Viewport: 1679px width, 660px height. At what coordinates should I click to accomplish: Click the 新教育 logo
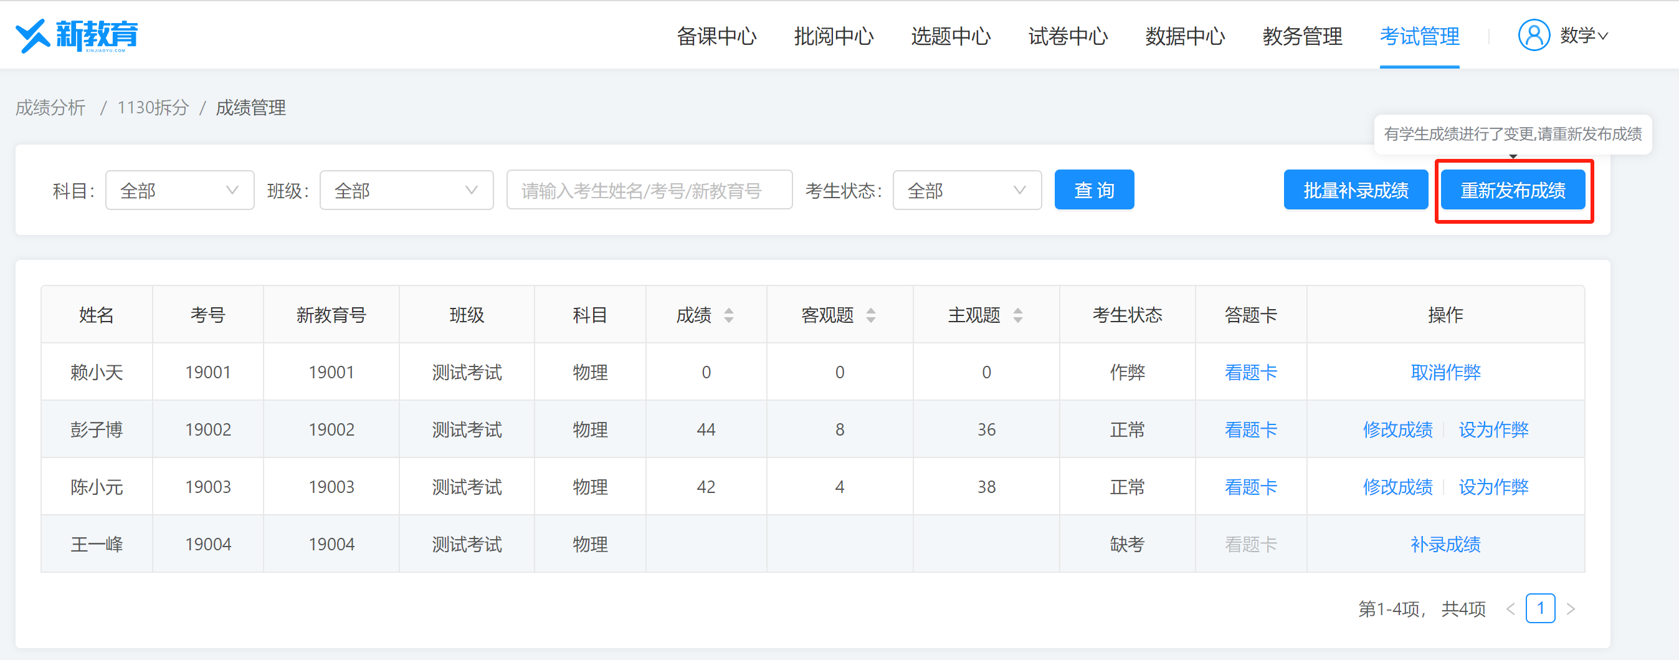pyautogui.click(x=77, y=36)
